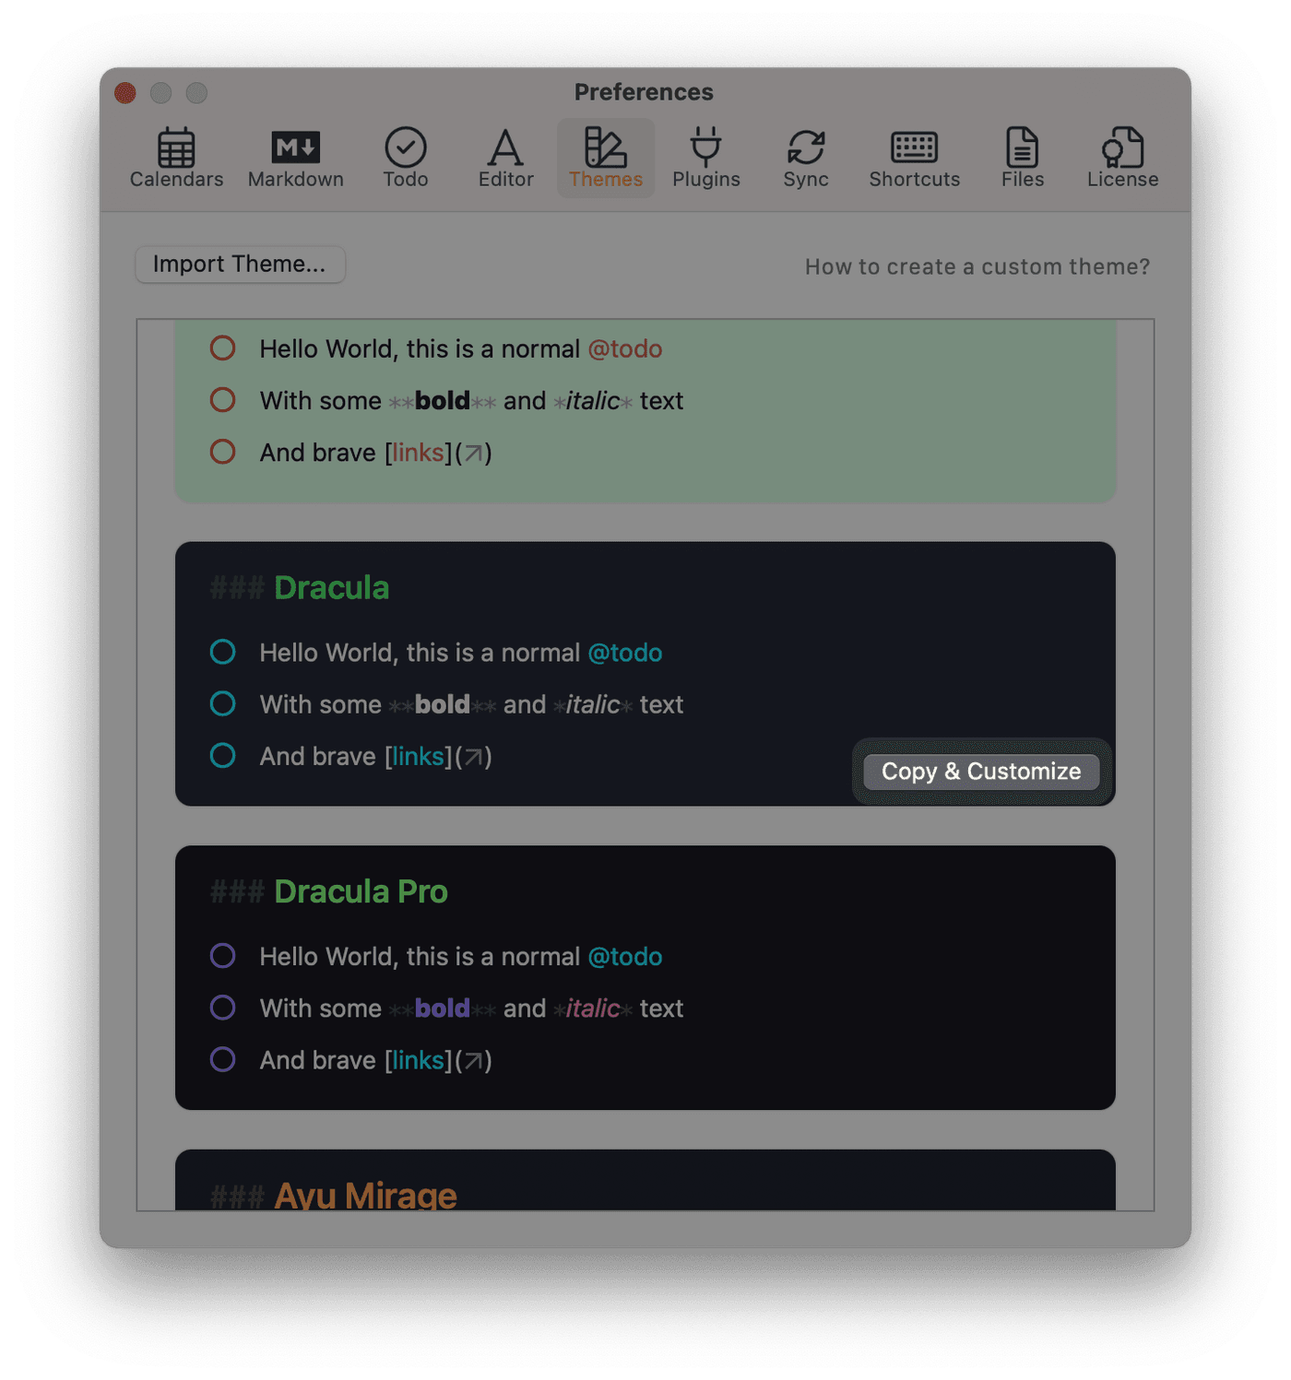
Task: Open the Calendars preferences pane
Action: click(176, 159)
